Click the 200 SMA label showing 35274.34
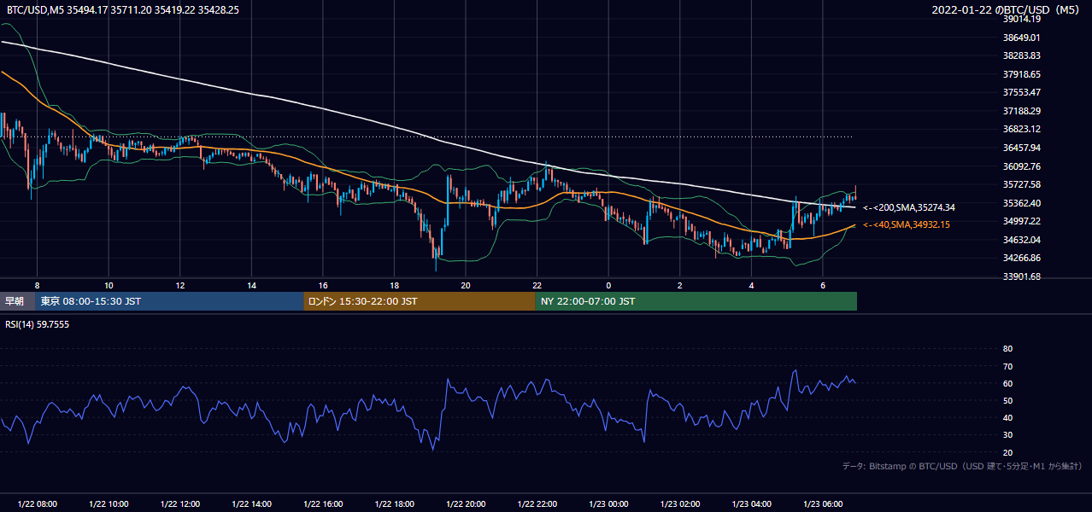Screen dimensions: 1092x512 pyautogui.click(x=909, y=207)
